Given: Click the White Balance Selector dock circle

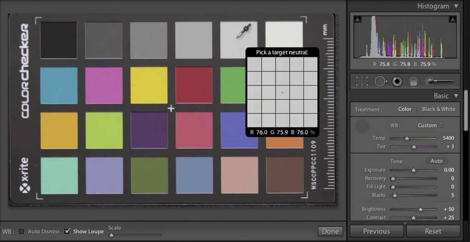Looking at the screenshot, I should pyautogui.click(x=362, y=126).
